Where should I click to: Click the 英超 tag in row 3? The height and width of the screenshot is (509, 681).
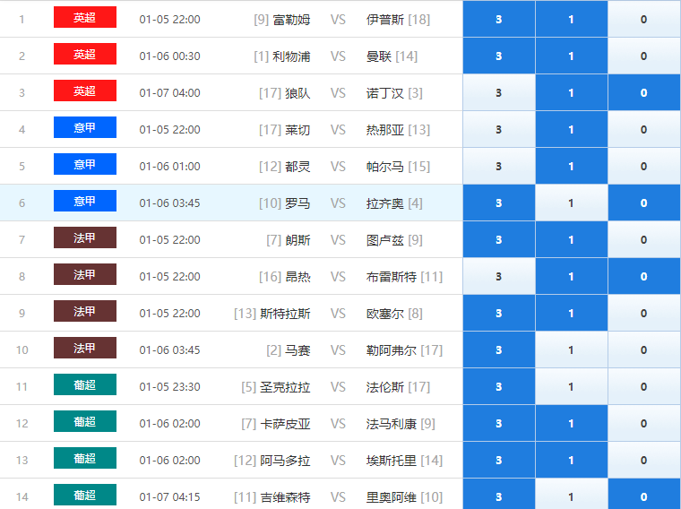[85, 91]
